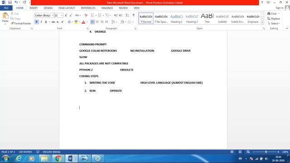Activate Format Painter
This screenshot has width=290, height=163.
[21, 24]
